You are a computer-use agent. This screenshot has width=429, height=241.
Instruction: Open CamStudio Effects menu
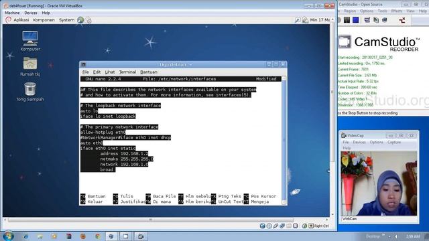[x=397, y=11]
